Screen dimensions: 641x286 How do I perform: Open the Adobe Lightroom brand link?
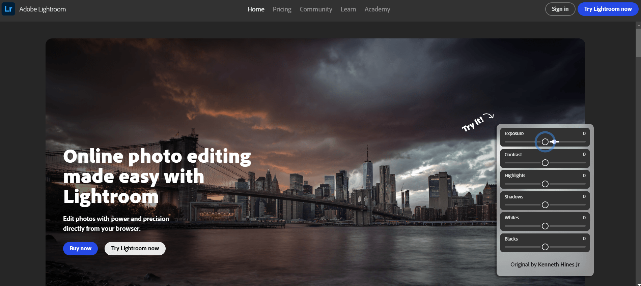[x=43, y=9]
